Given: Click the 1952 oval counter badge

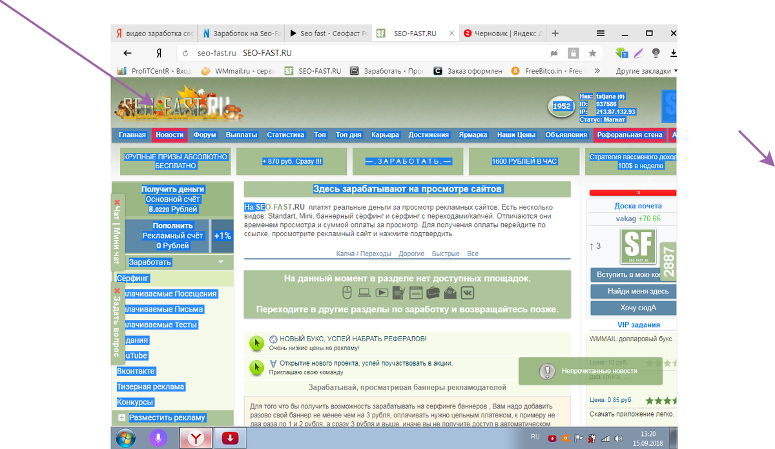Looking at the screenshot, I should pos(560,106).
